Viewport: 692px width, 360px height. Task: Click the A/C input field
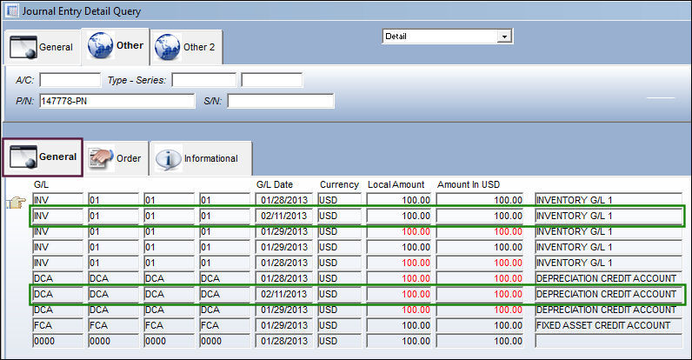tap(70, 80)
